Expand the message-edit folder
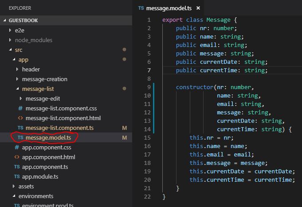302x207 pixels. pos(21,98)
